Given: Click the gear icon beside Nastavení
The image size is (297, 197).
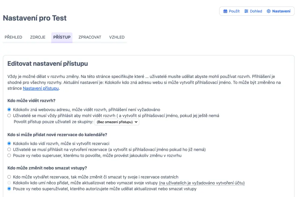Looking at the screenshot, I should click(x=269, y=11).
